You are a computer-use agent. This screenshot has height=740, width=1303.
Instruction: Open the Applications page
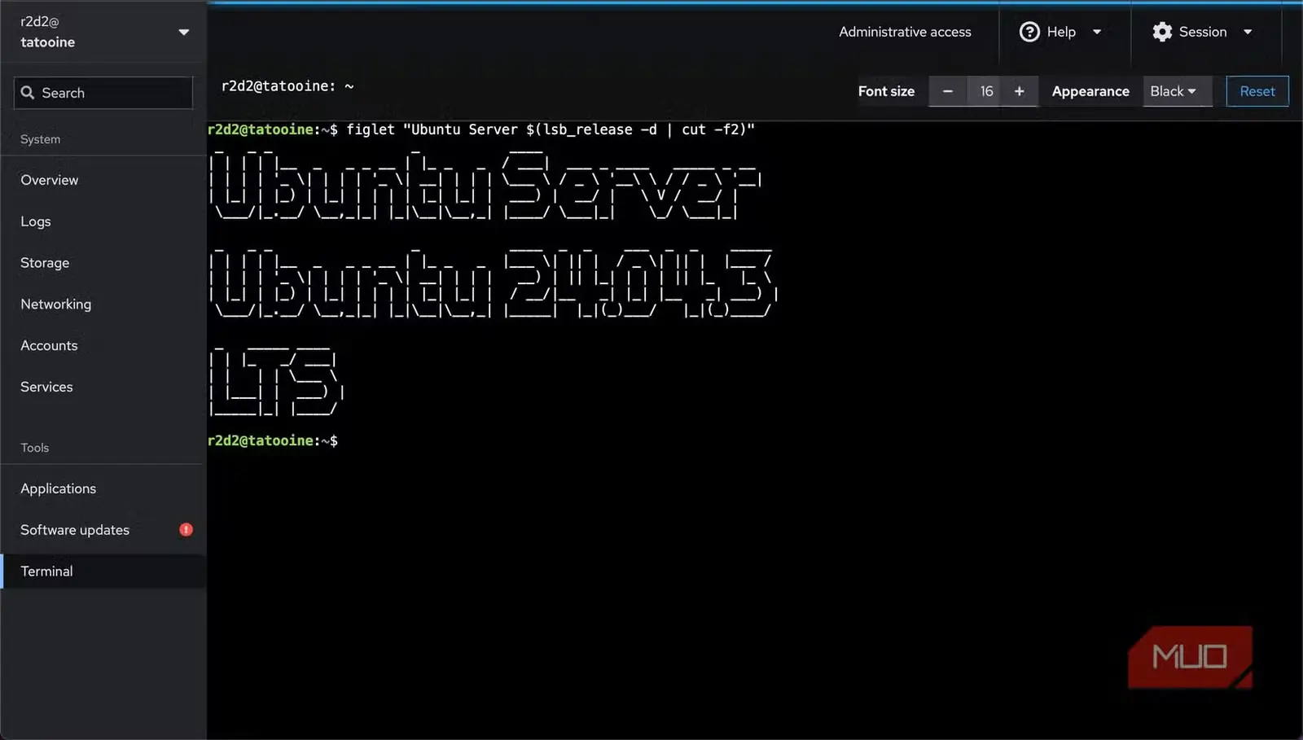click(x=103, y=488)
